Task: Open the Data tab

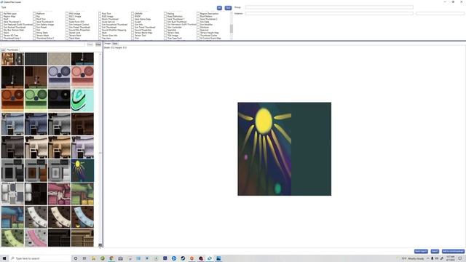Action: [115, 44]
